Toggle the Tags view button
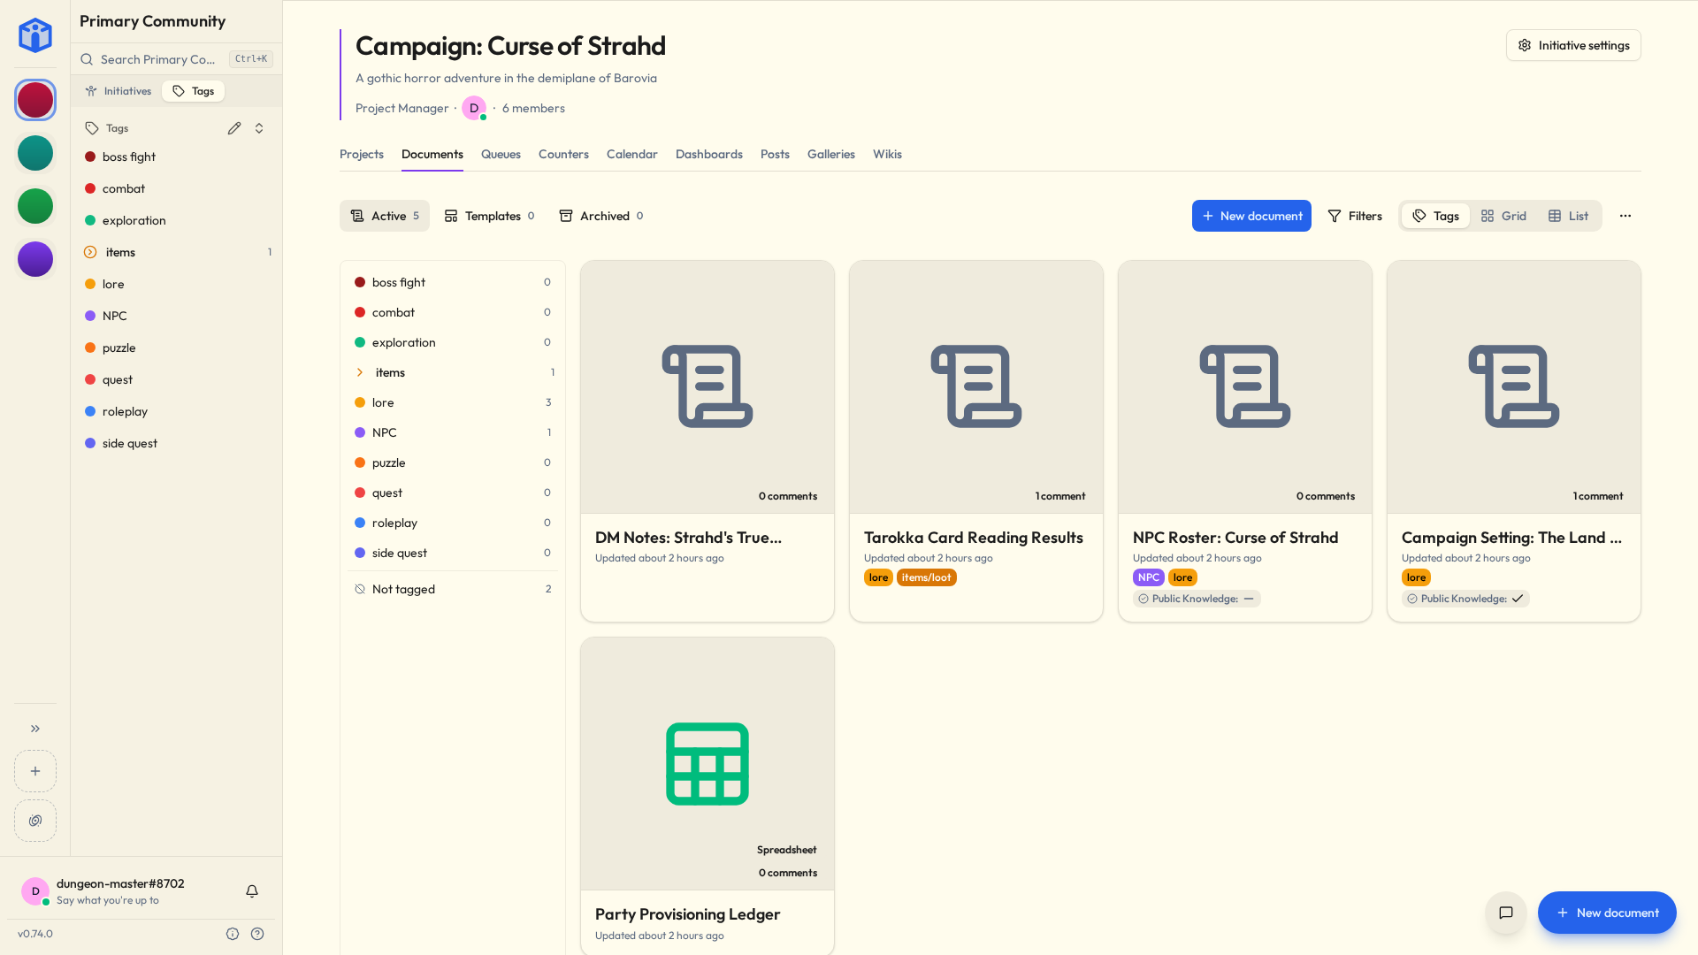Image resolution: width=1698 pixels, height=955 pixels. (1435, 216)
